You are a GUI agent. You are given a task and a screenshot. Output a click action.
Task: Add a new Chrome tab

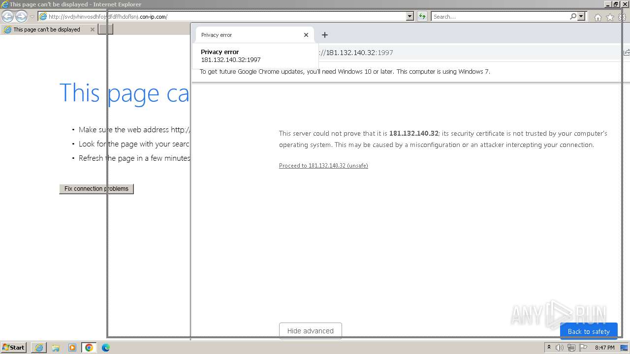[x=325, y=35]
